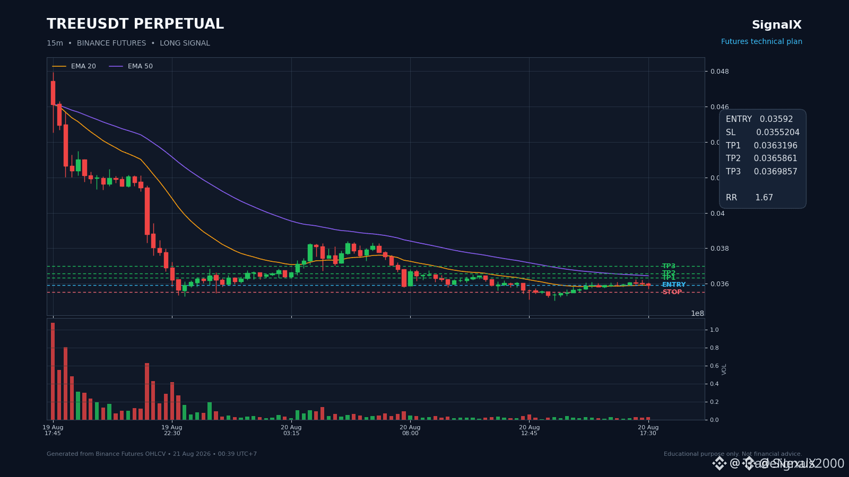The width and height of the screenshot is (849, 477).
Task: Click the TREEUSDT PERPETUAL chart title
Action: pyautogui.click(x=135, y=24)
